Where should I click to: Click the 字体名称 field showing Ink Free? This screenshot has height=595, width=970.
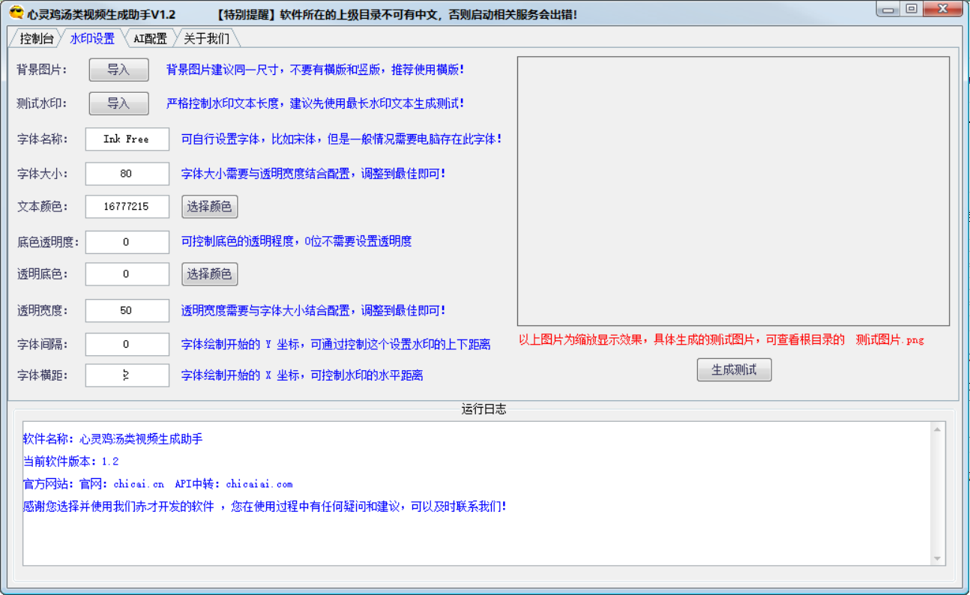[x=127, y=139]
